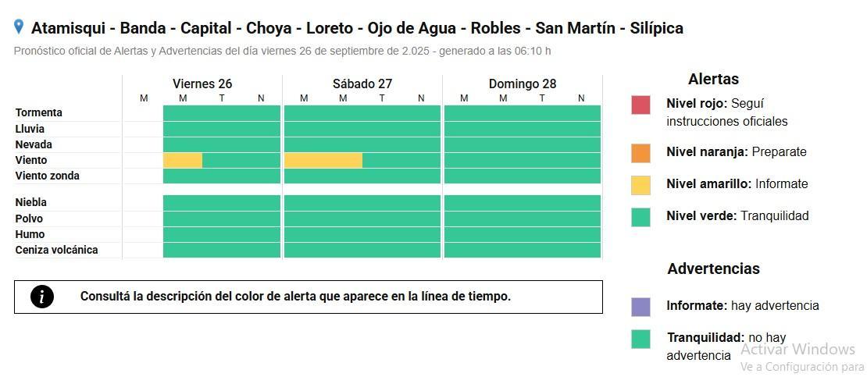Select the Sábado 27 column header

(362, 84)
